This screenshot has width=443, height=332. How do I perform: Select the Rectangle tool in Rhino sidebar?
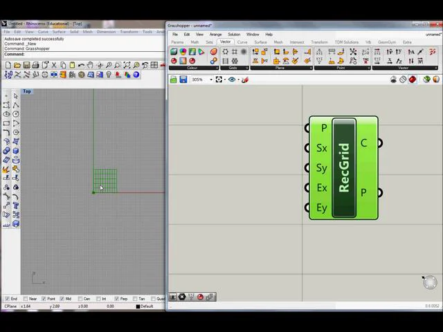point(6,123)
